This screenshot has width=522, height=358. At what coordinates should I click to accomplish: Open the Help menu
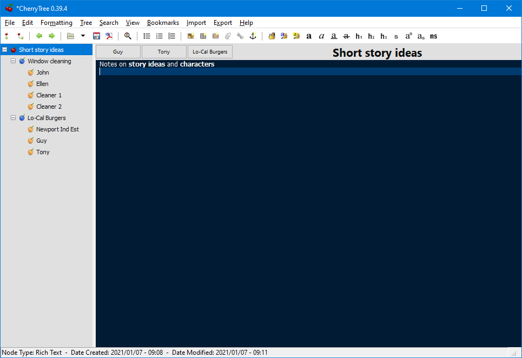pyautogui.click(x=246, y=23)
